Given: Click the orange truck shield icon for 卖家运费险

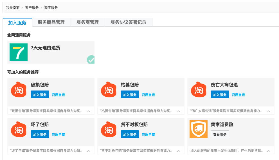Looking at the screenshot, I should tap(199, 129).
